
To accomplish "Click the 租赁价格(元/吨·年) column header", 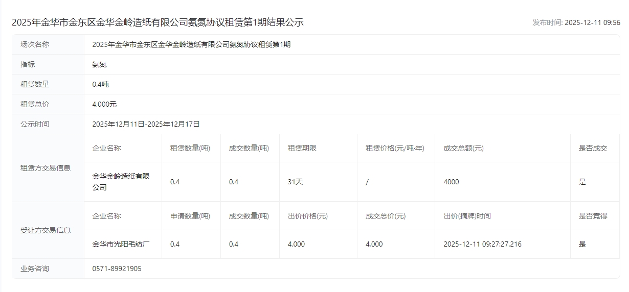I will click(x=395, y=148).
